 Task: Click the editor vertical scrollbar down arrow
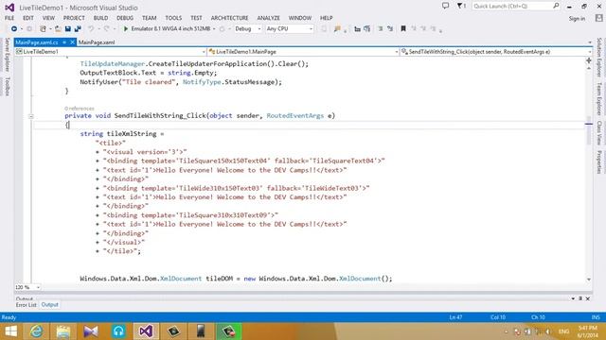point(589,280)
